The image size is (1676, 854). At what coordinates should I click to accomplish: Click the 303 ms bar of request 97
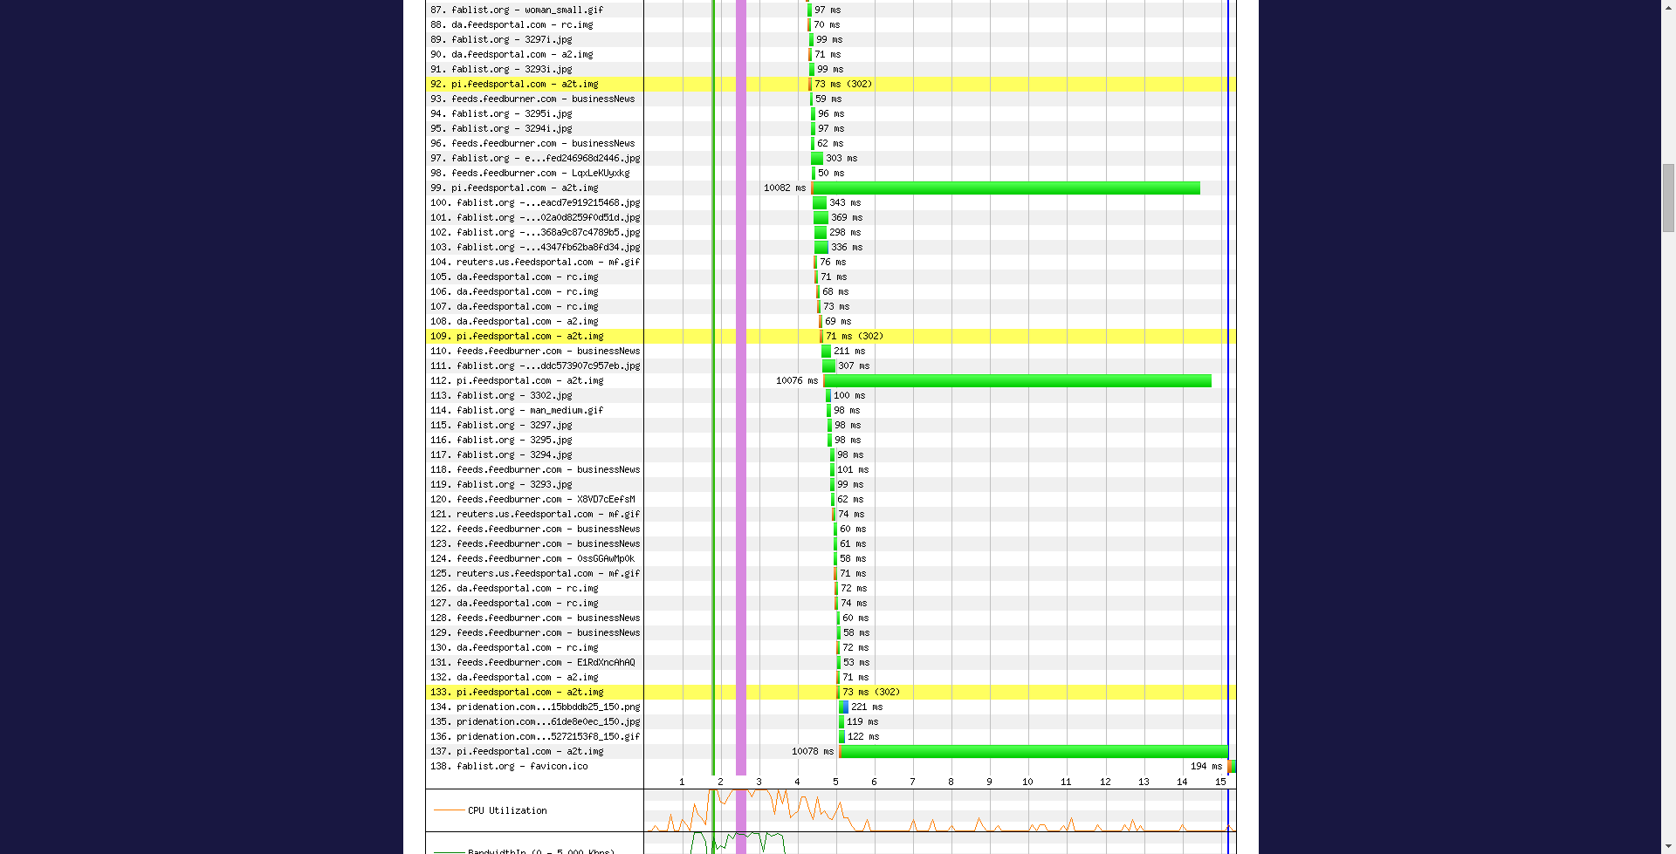point(817,159)
